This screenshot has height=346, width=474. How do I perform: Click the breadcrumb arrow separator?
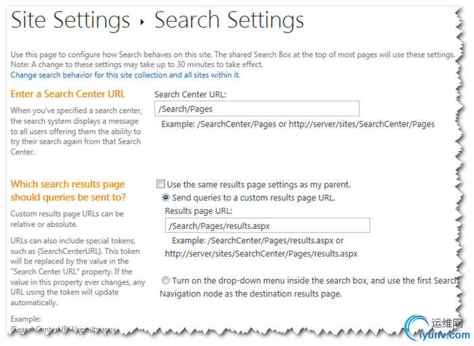click(142, 22)
